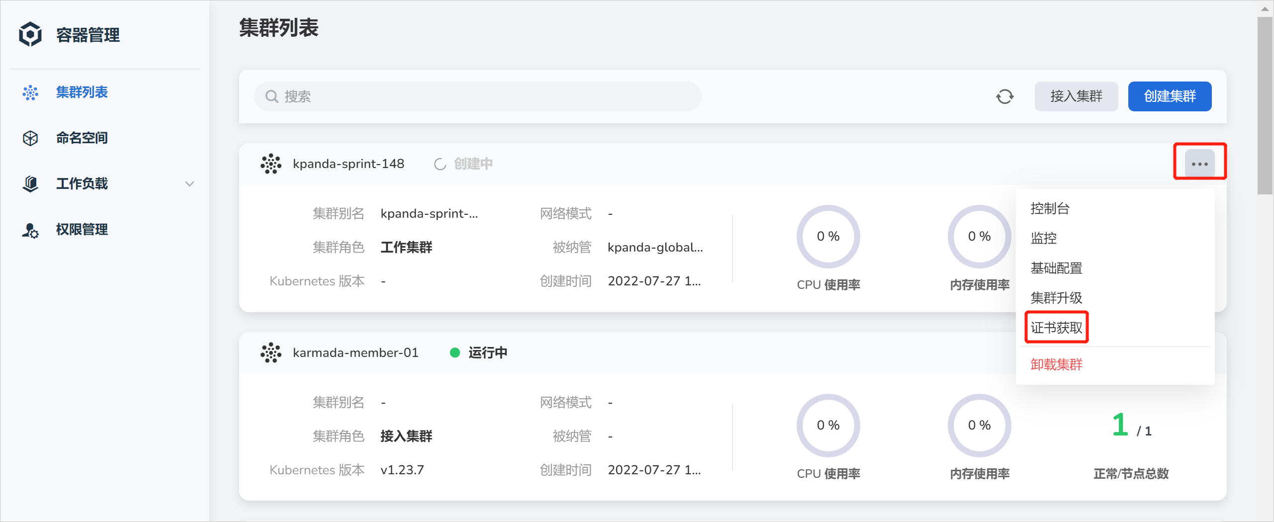Click the vertical scrollbar thumb

(x=1265, y=105)
